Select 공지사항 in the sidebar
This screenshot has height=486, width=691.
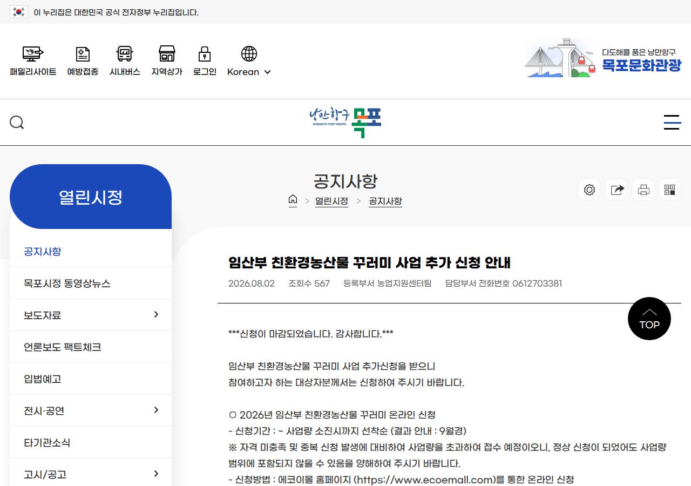click(91, 252)
